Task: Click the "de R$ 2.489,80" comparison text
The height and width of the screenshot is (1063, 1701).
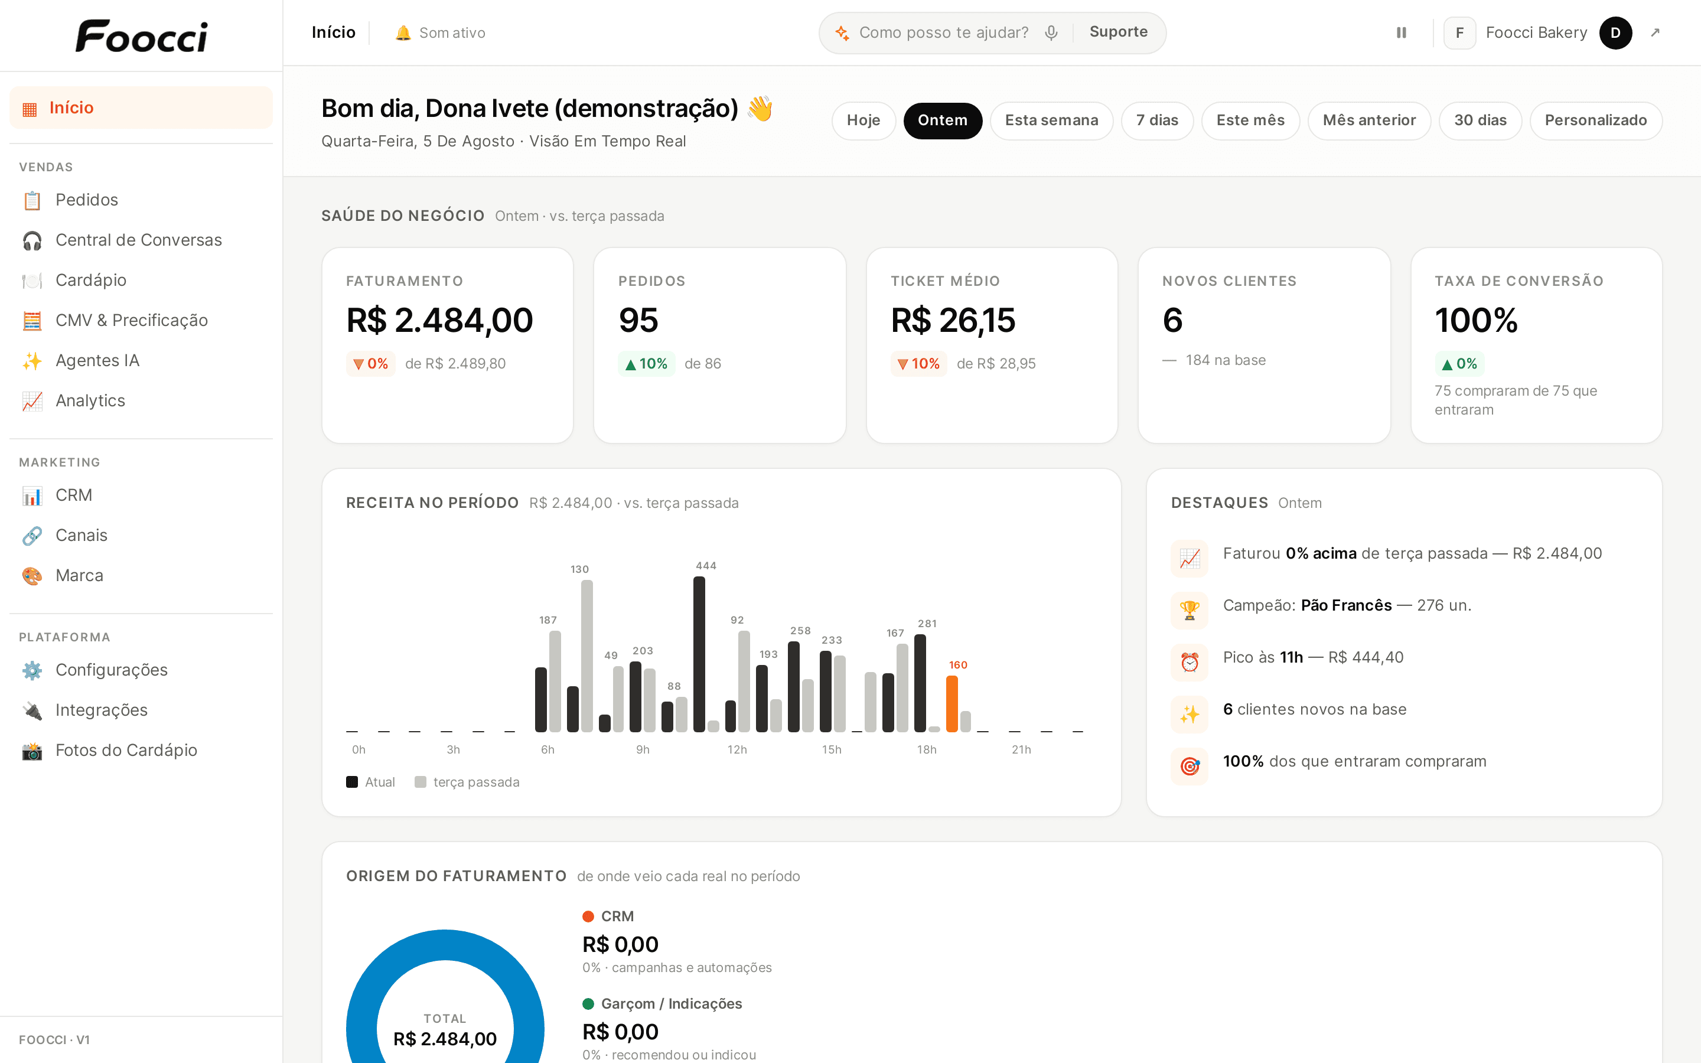Action: coord(455,363)
